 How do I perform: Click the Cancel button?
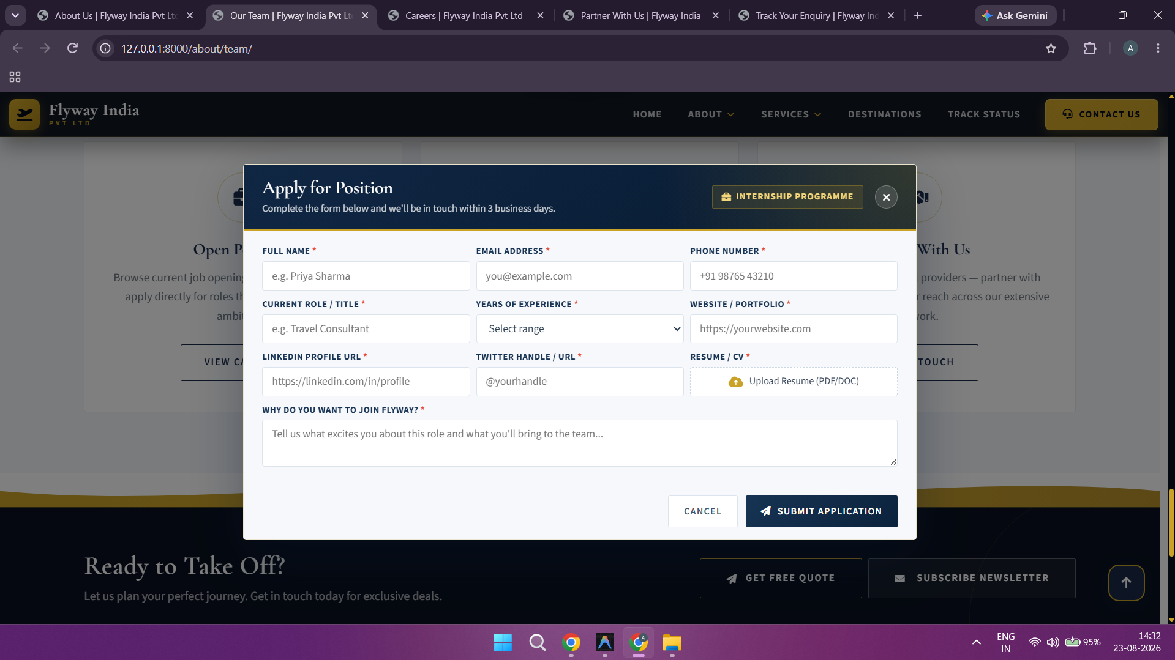tap(702, 511)
